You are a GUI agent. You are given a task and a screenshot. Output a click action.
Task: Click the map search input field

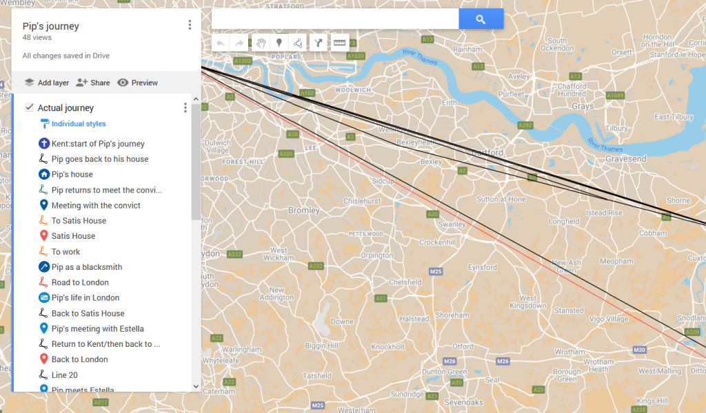click(335, 19)
